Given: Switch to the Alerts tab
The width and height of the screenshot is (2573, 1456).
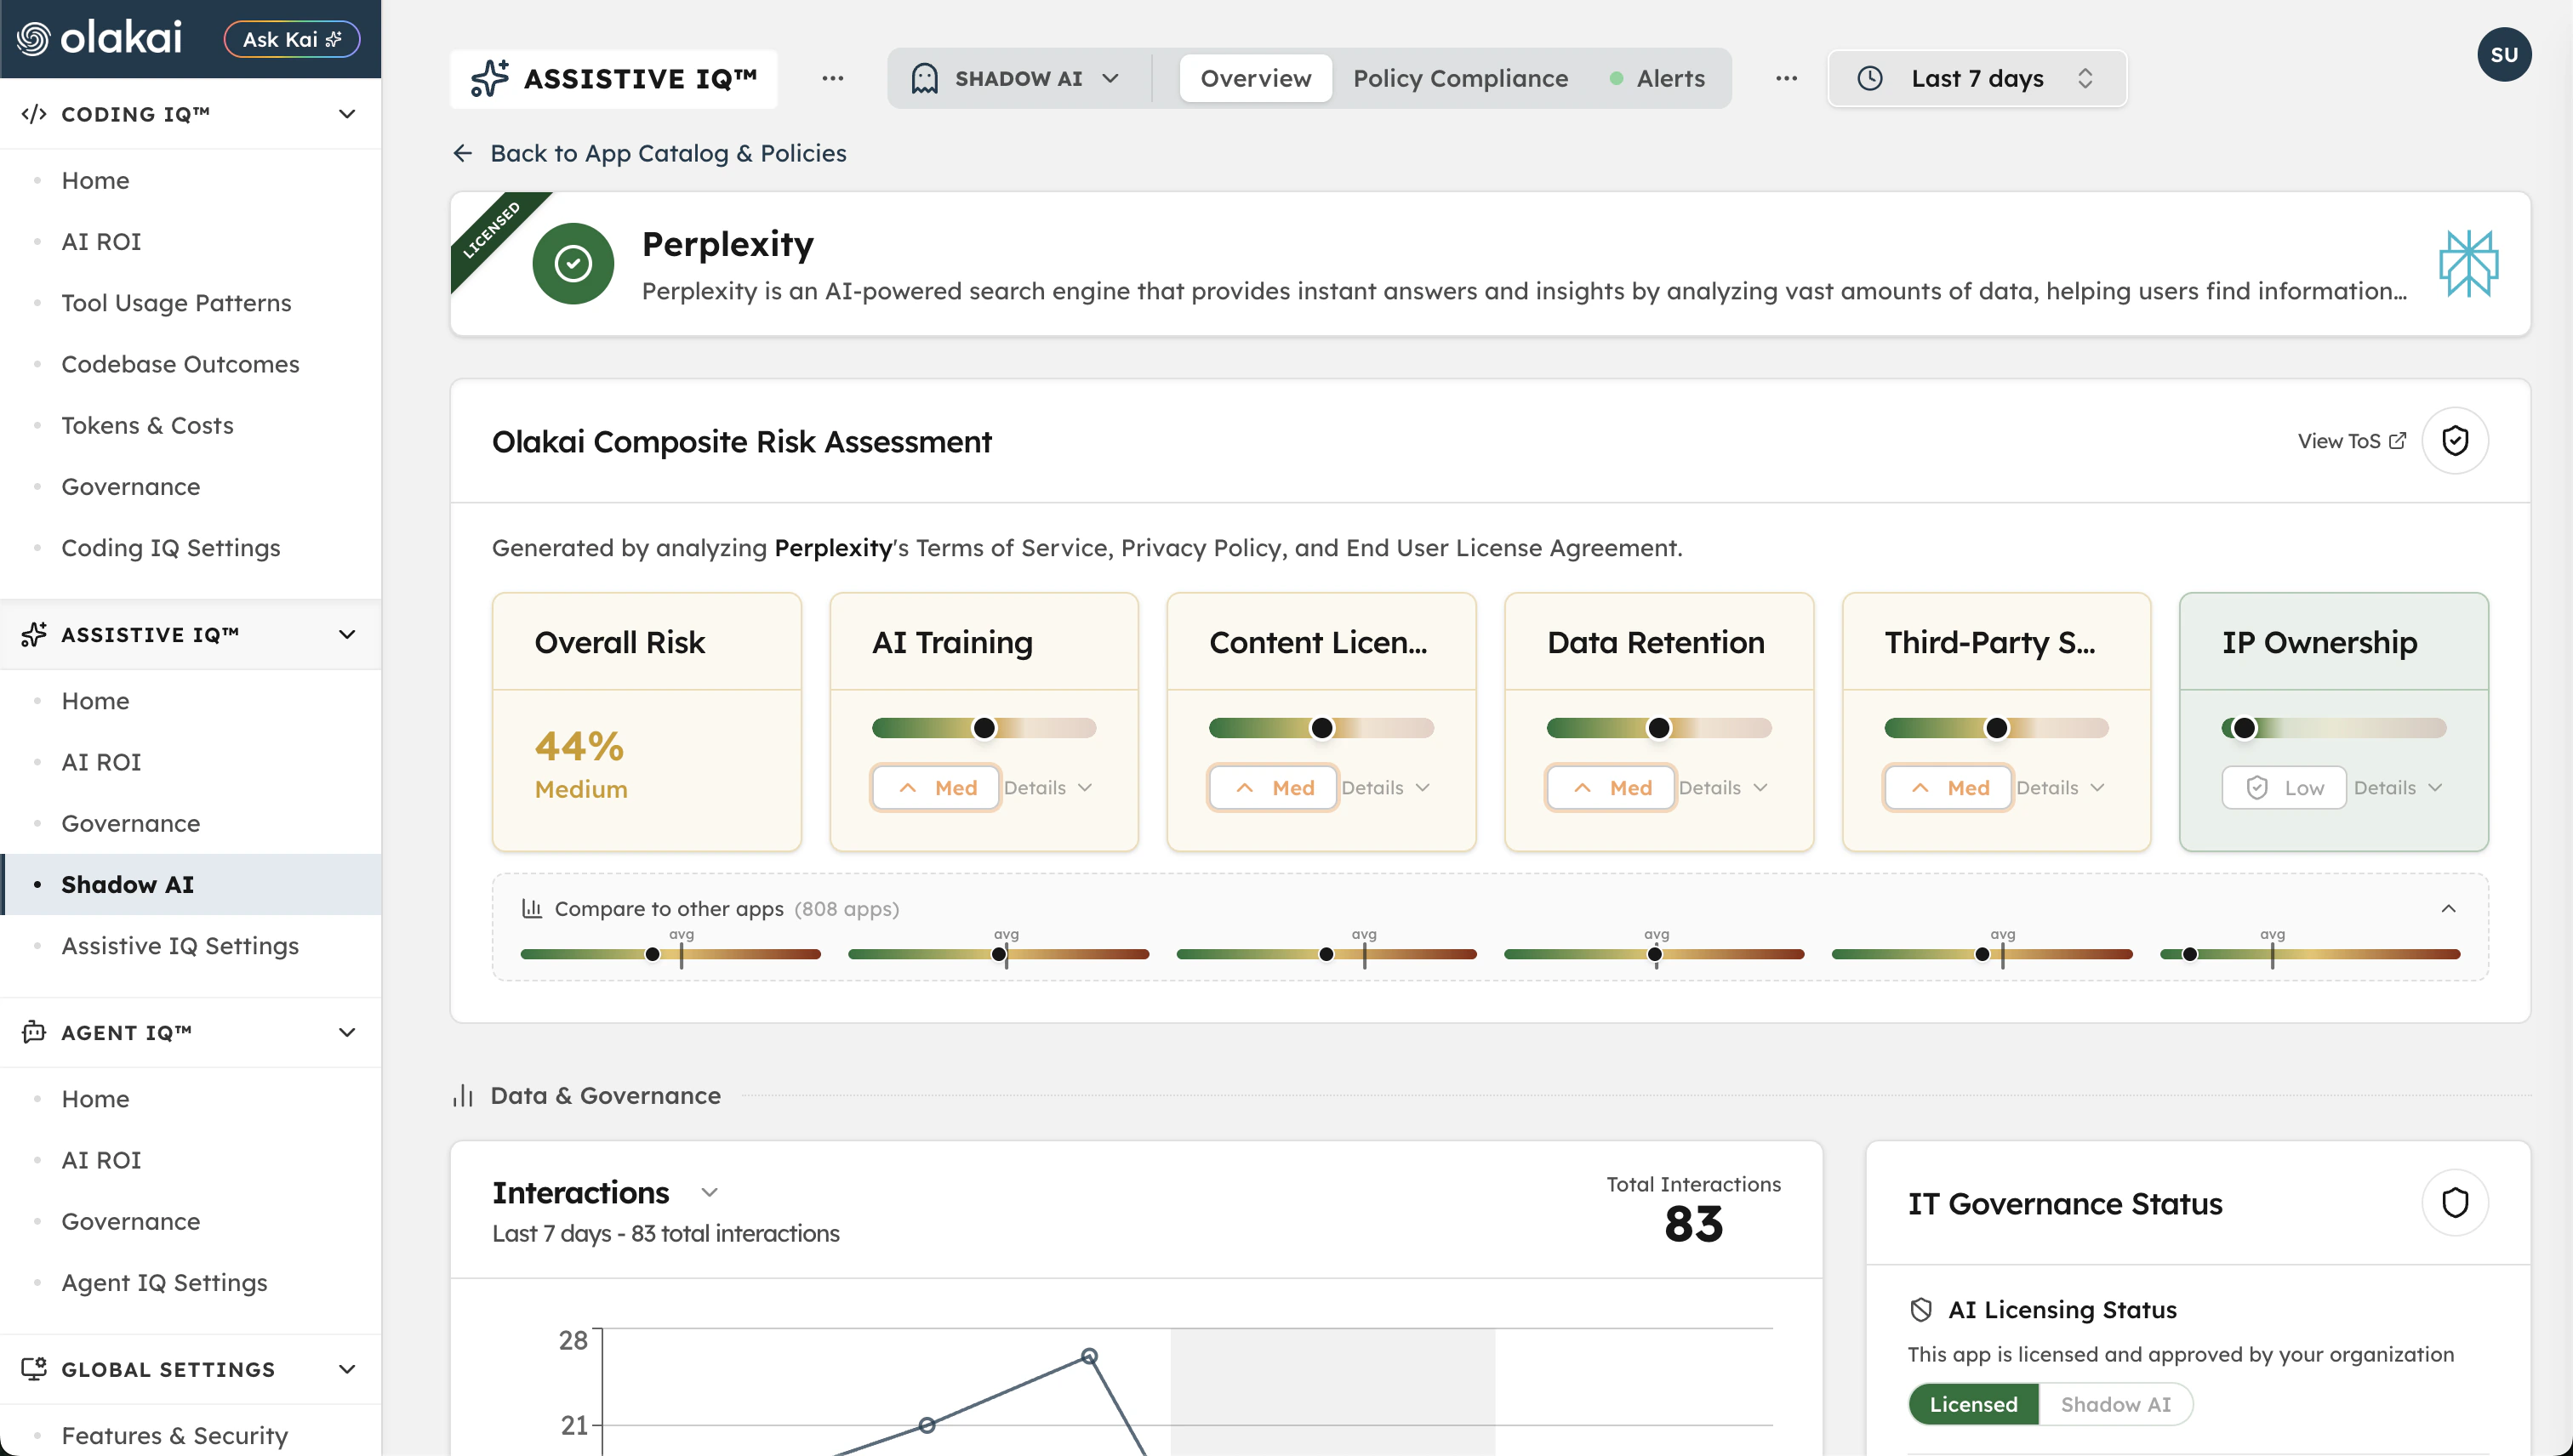Looking at the screenshot, I should (x=1657, y=78).
